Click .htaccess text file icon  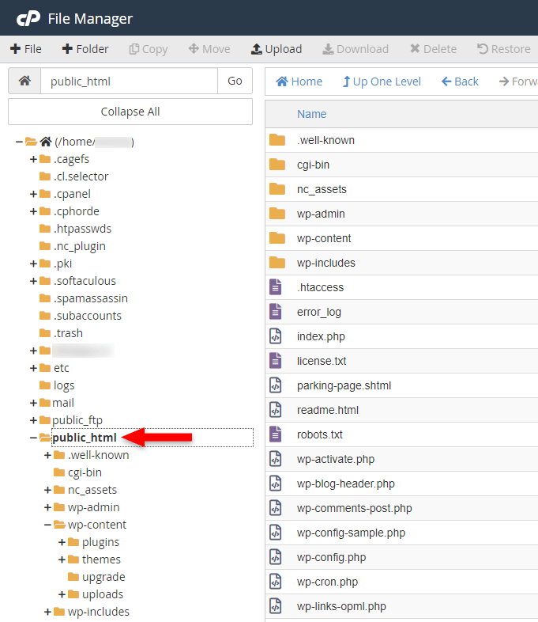pyautogui.click(x=276, y=287)
